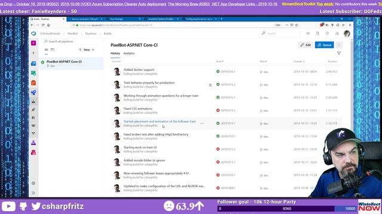The width and height of the screenshot is (382, 214).
Task: Click failed status icon on 'Fixed CSS animations' row
Action: (218, 110)
